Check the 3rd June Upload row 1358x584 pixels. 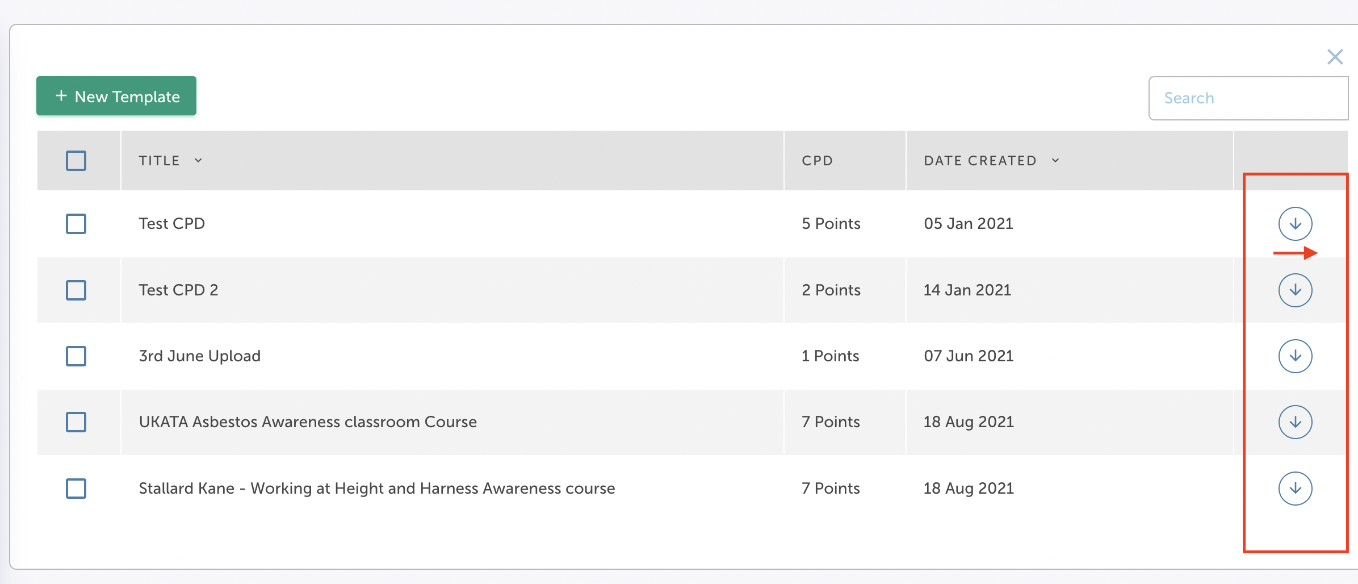pos(76,356)
